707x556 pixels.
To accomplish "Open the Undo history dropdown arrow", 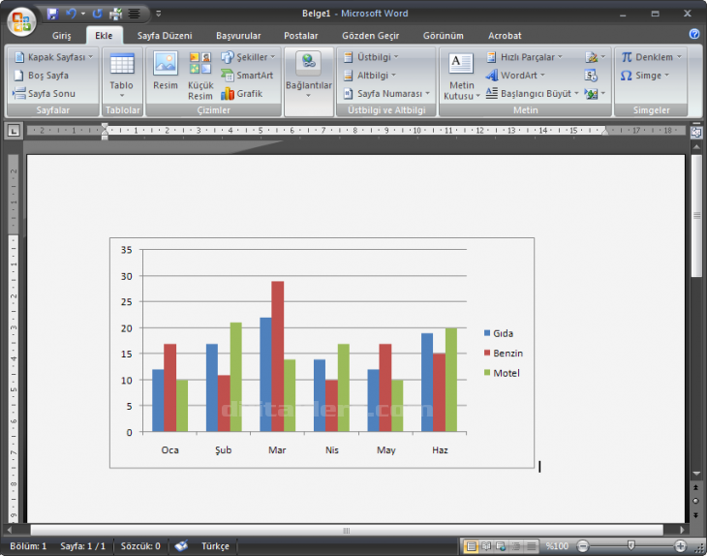I will pos(83,14).
